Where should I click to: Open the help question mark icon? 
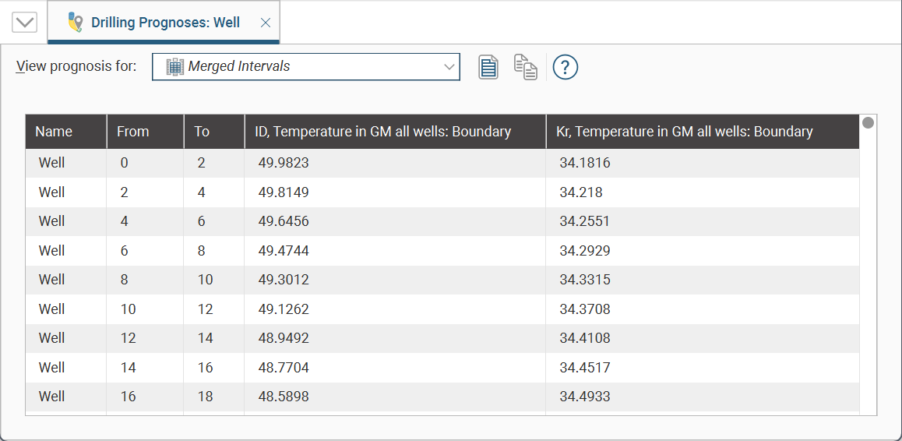click(566, 67)
